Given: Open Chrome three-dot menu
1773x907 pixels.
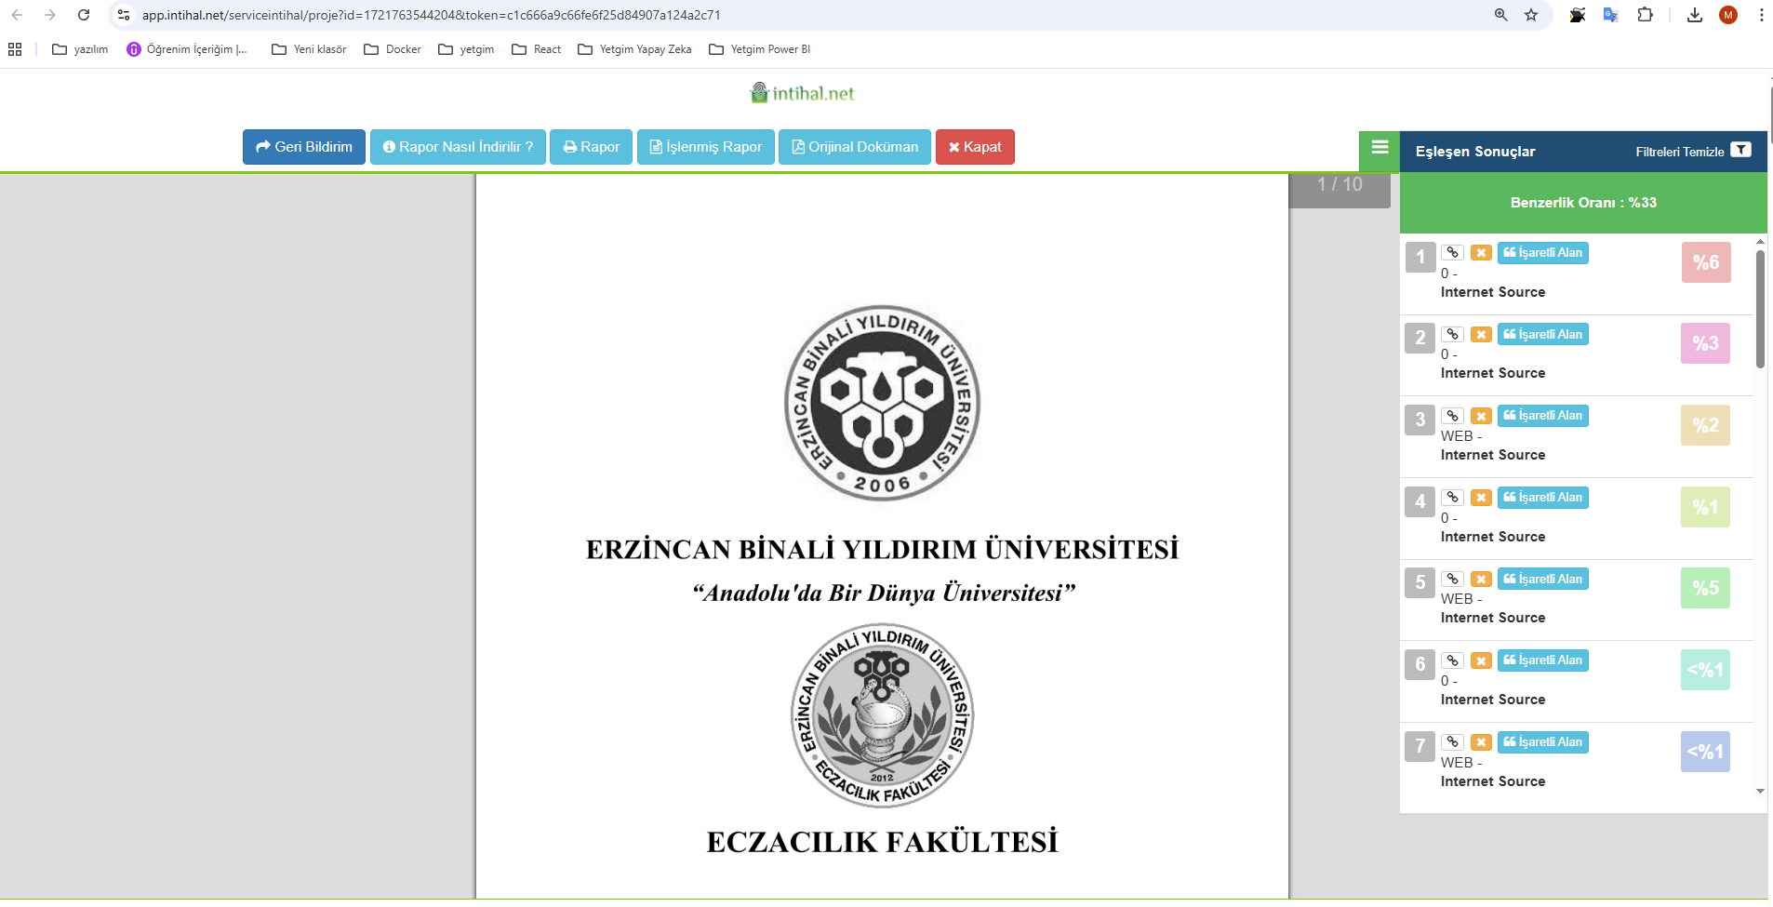Looking at the screenshot, I should click(1761, 15).
